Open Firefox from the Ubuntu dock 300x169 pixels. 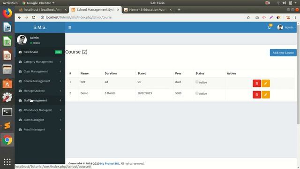coord(7,13)
